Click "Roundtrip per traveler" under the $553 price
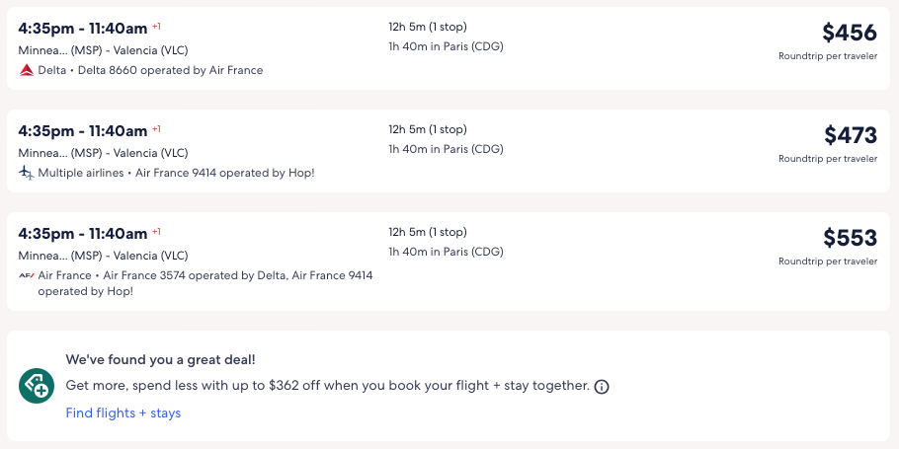 [x=827, y=262]
